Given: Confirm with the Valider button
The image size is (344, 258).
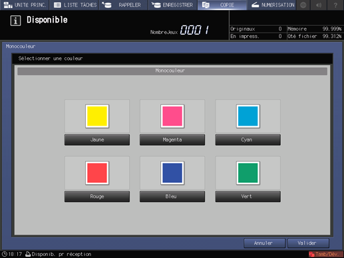Looking at the screenshot, I should [308, 243].
